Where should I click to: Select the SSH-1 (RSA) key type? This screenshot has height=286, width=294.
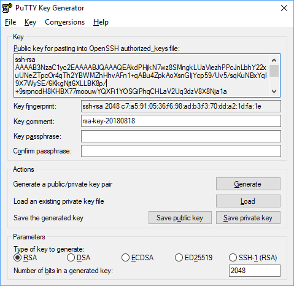click(253, 258)
